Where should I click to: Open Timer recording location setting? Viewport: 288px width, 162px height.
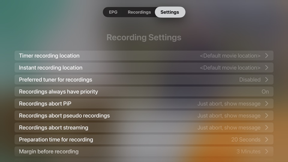(144, 56)
